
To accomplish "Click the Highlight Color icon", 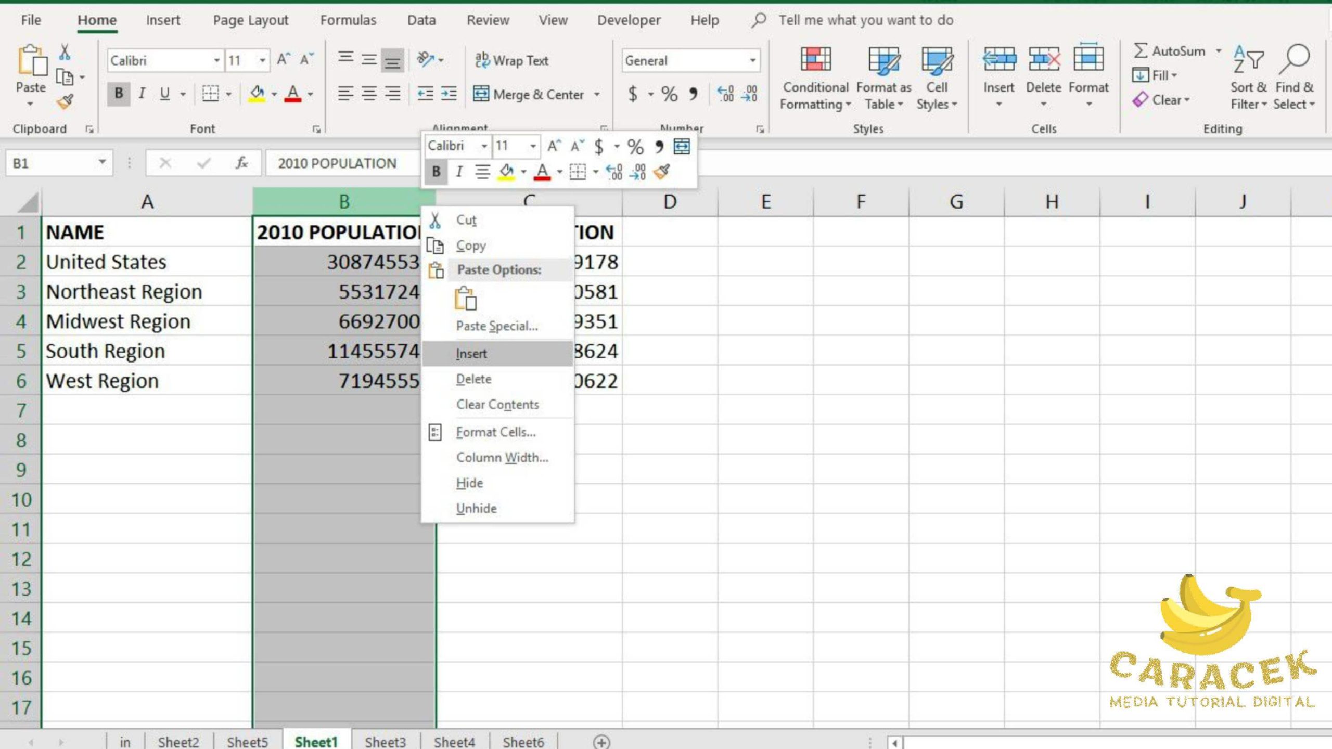I will [507, 172].
